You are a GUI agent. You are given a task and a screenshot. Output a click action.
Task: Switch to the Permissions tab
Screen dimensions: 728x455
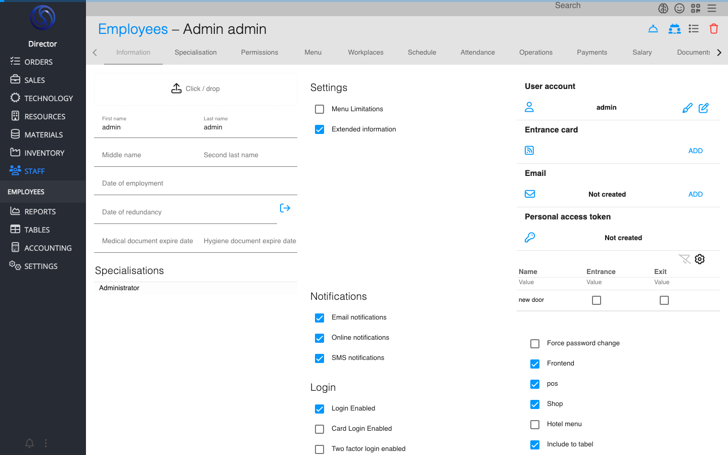click(x=259, y=53)
